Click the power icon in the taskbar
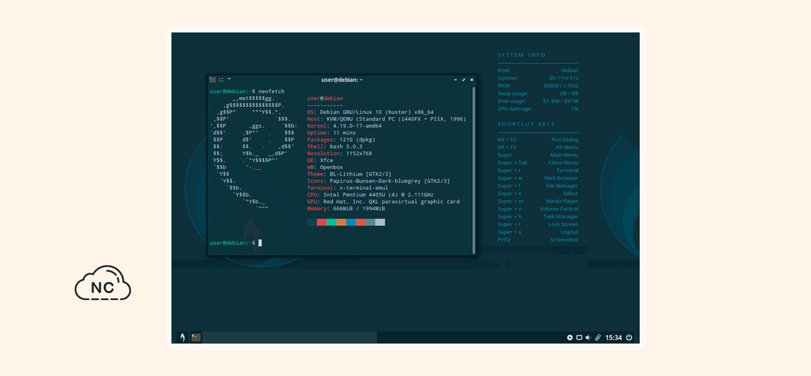Screen dimensions: 811x376 pyautogui.click(x=629, y=338)
